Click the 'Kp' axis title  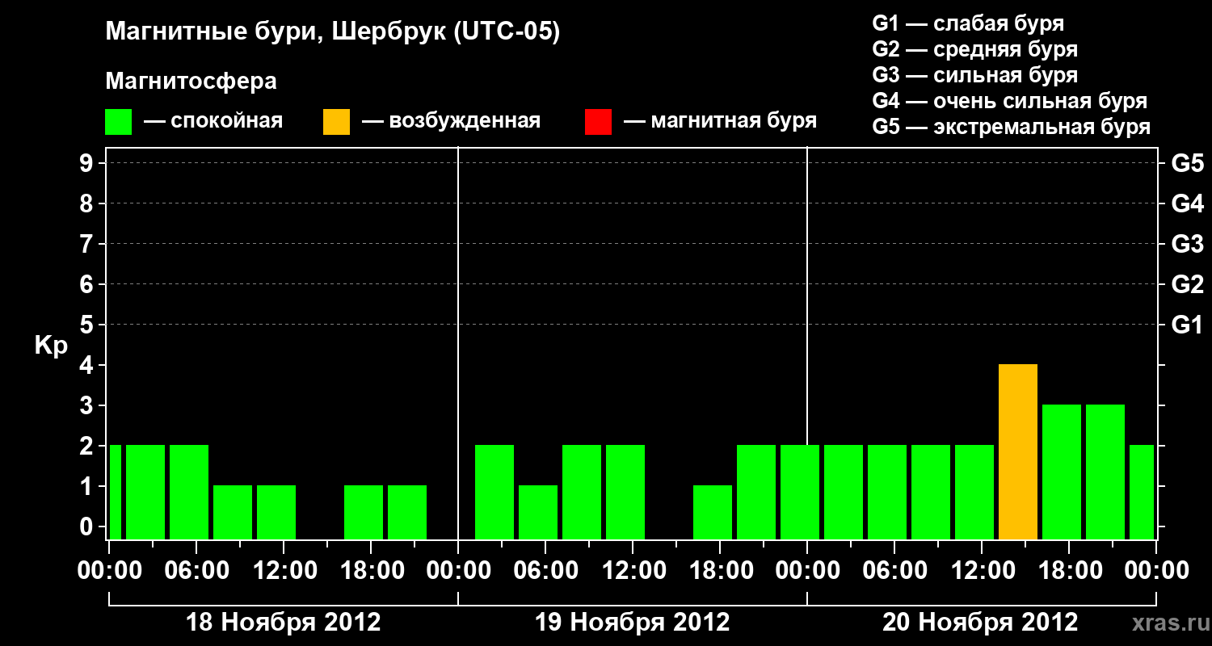(x=51, y=346)
